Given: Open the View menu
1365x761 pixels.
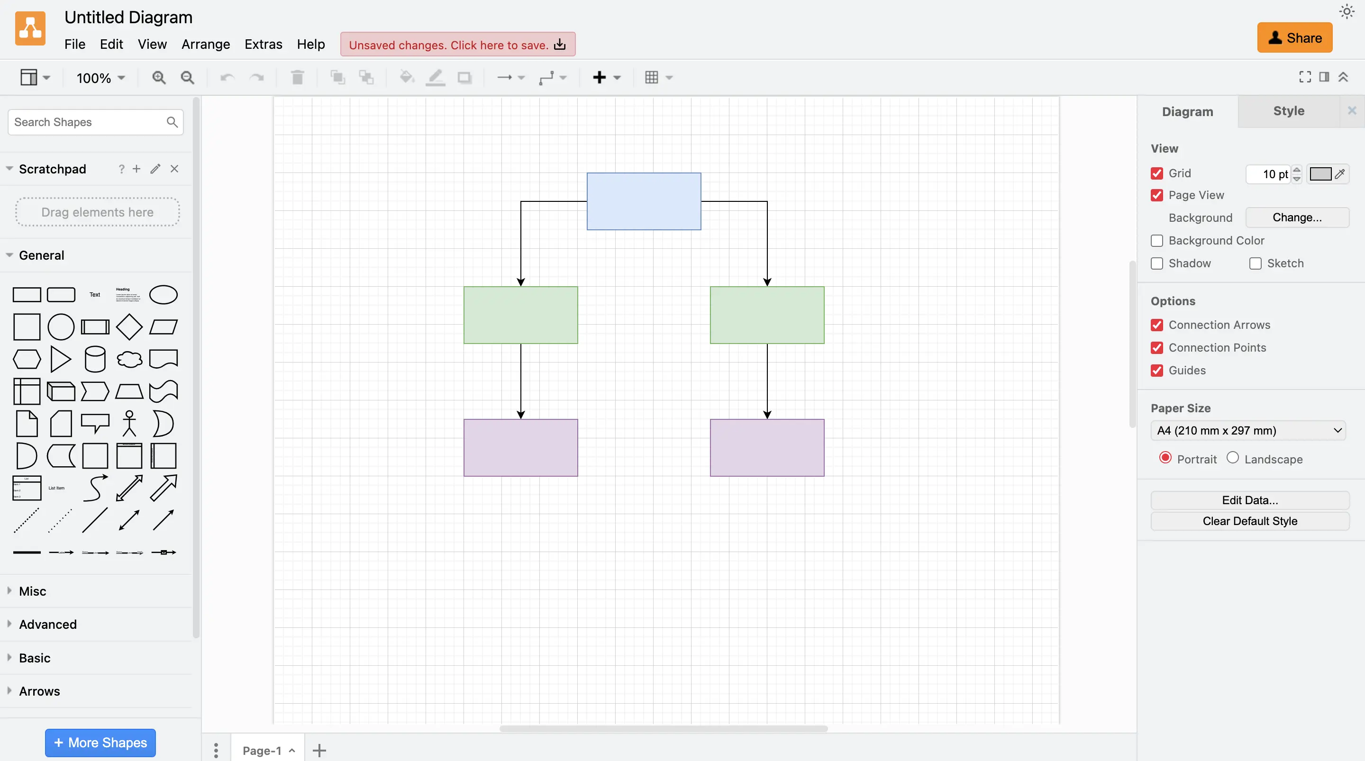Looking at the screenshot, I should 152,44.
